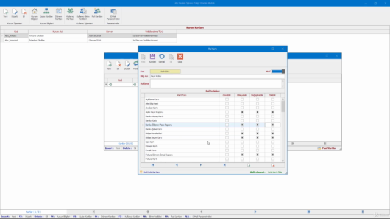390x219 pixels.
Task: Click first-record arrow in main bottom navigator
Action: coord(94,212)
